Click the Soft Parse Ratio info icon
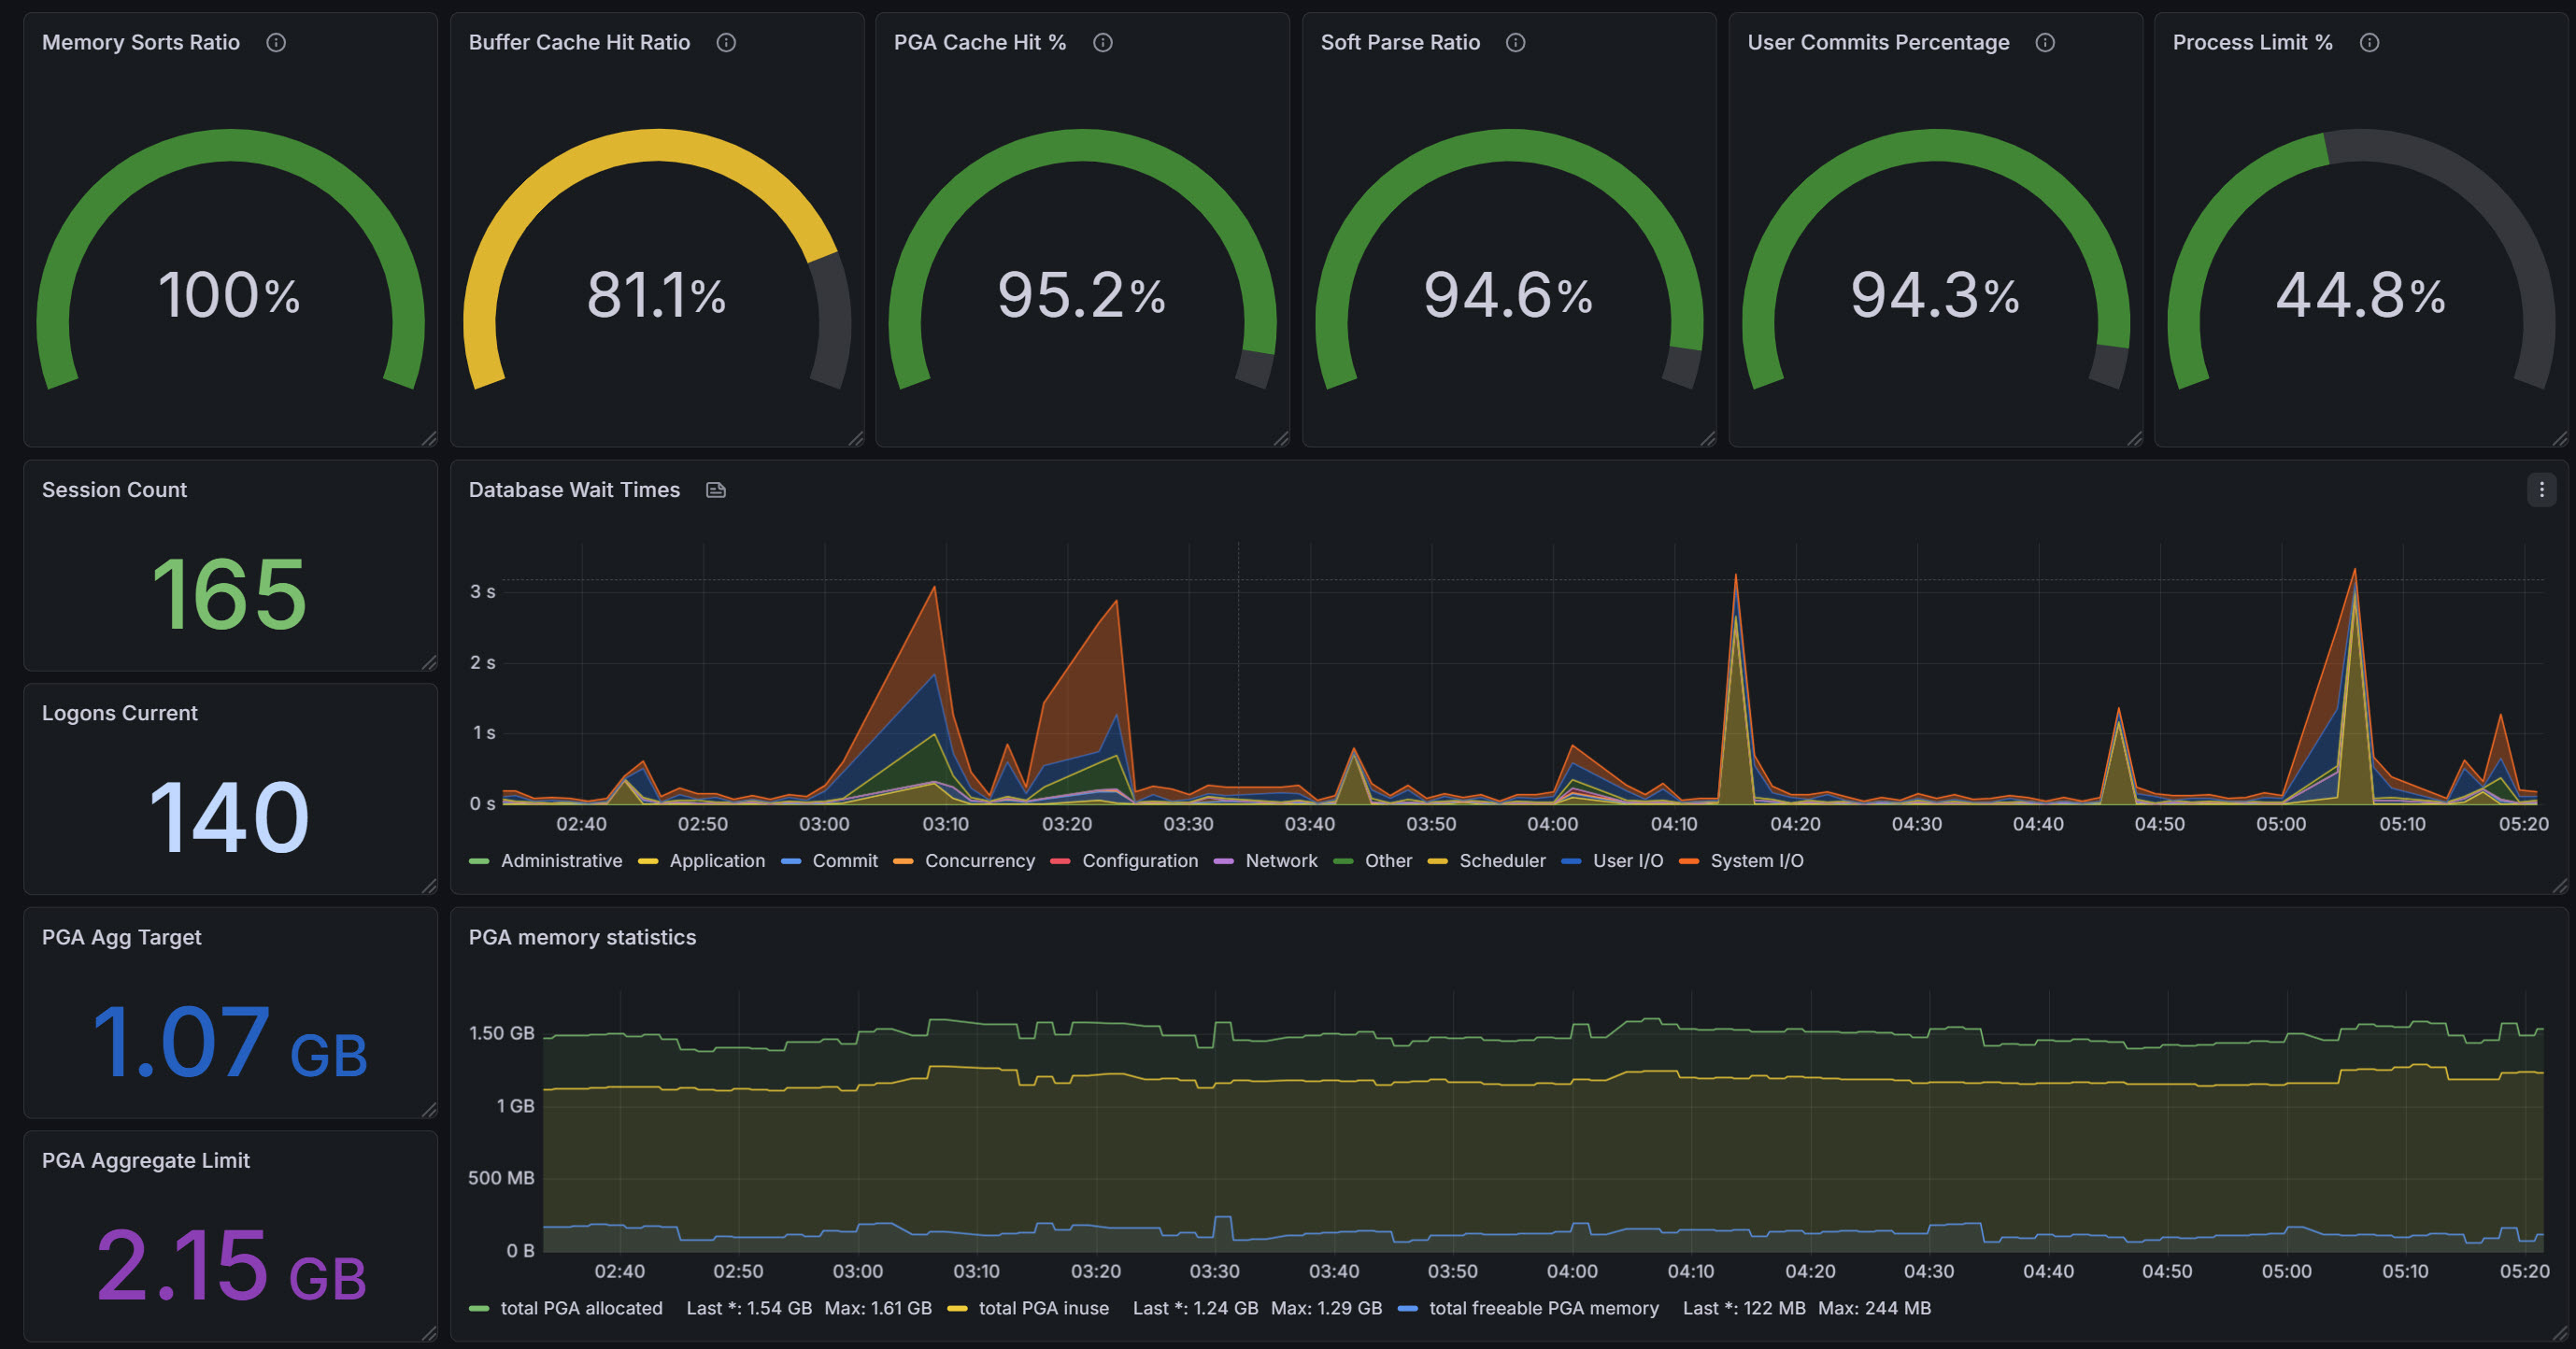The height and width of the screenshot is (1349, 2576). coord(1516,42)
